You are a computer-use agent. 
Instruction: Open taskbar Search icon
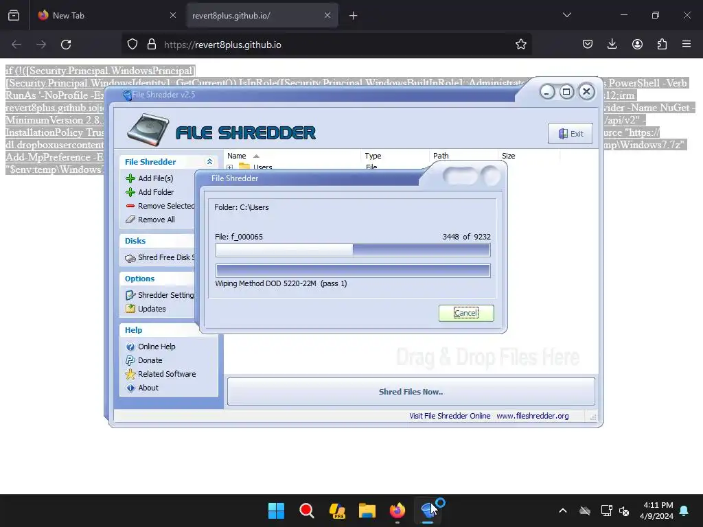pyautogui.click(x=307, y=511)
